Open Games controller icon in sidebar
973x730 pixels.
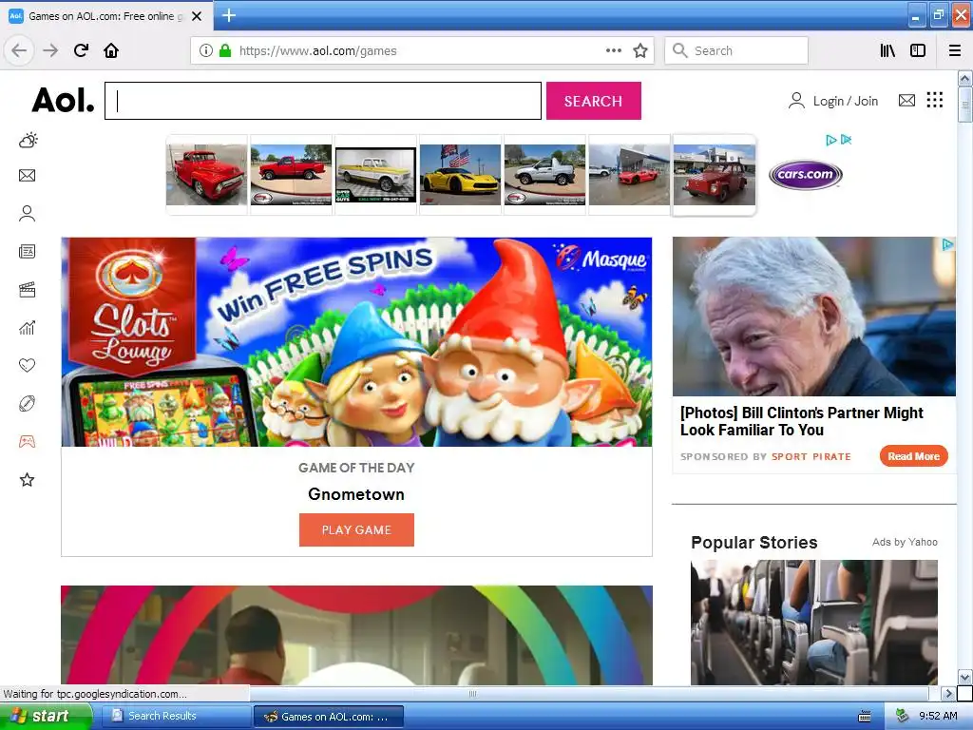27,441
